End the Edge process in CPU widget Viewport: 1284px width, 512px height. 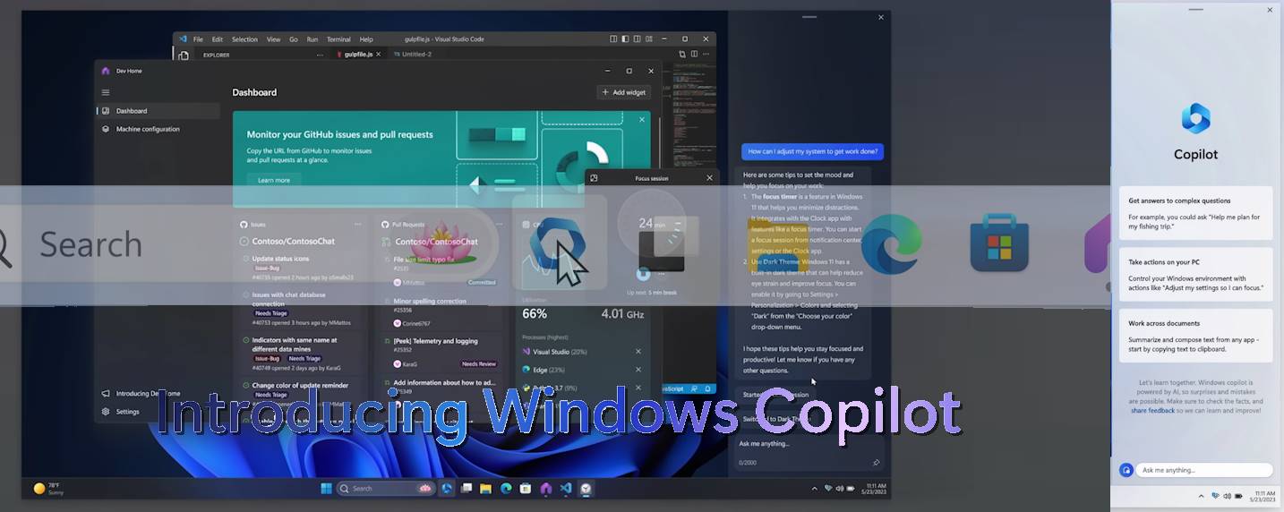point(638,370)
